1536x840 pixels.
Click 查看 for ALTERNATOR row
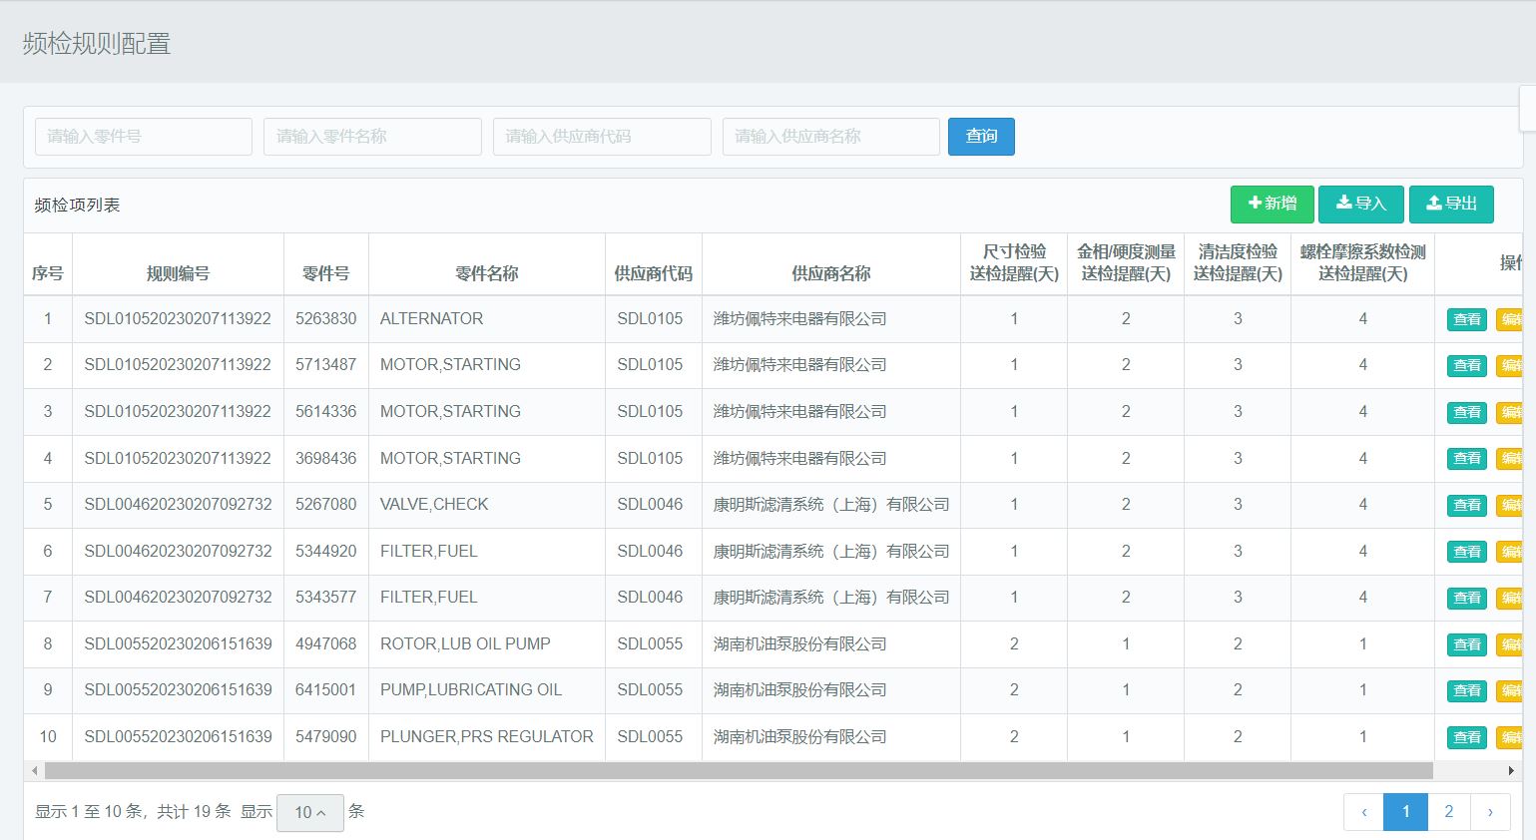(x=1467, y=319)
